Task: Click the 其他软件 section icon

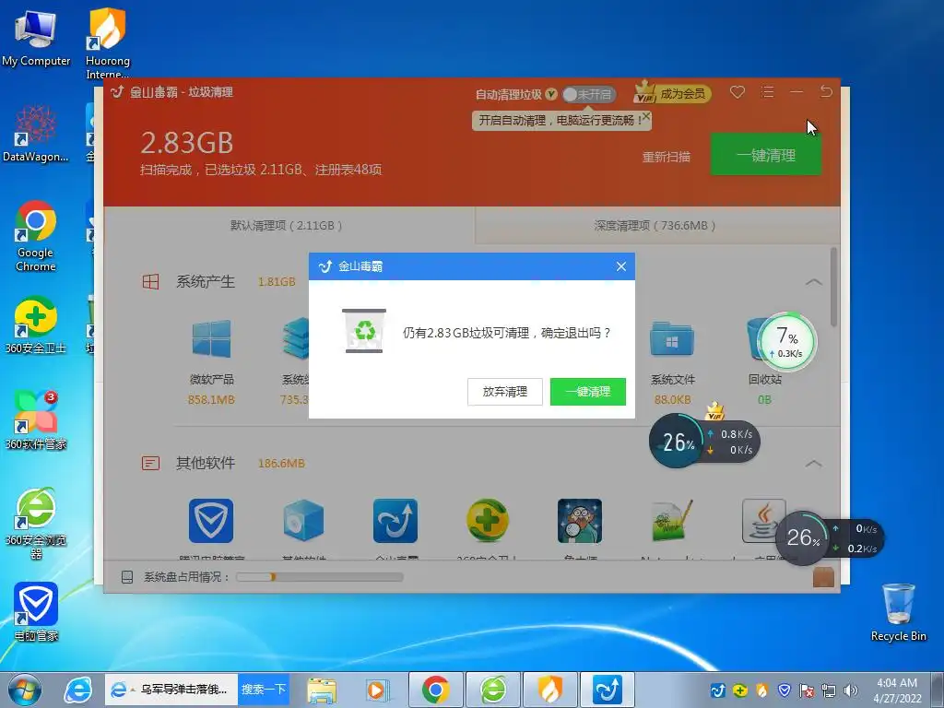Action: [150, 463]
